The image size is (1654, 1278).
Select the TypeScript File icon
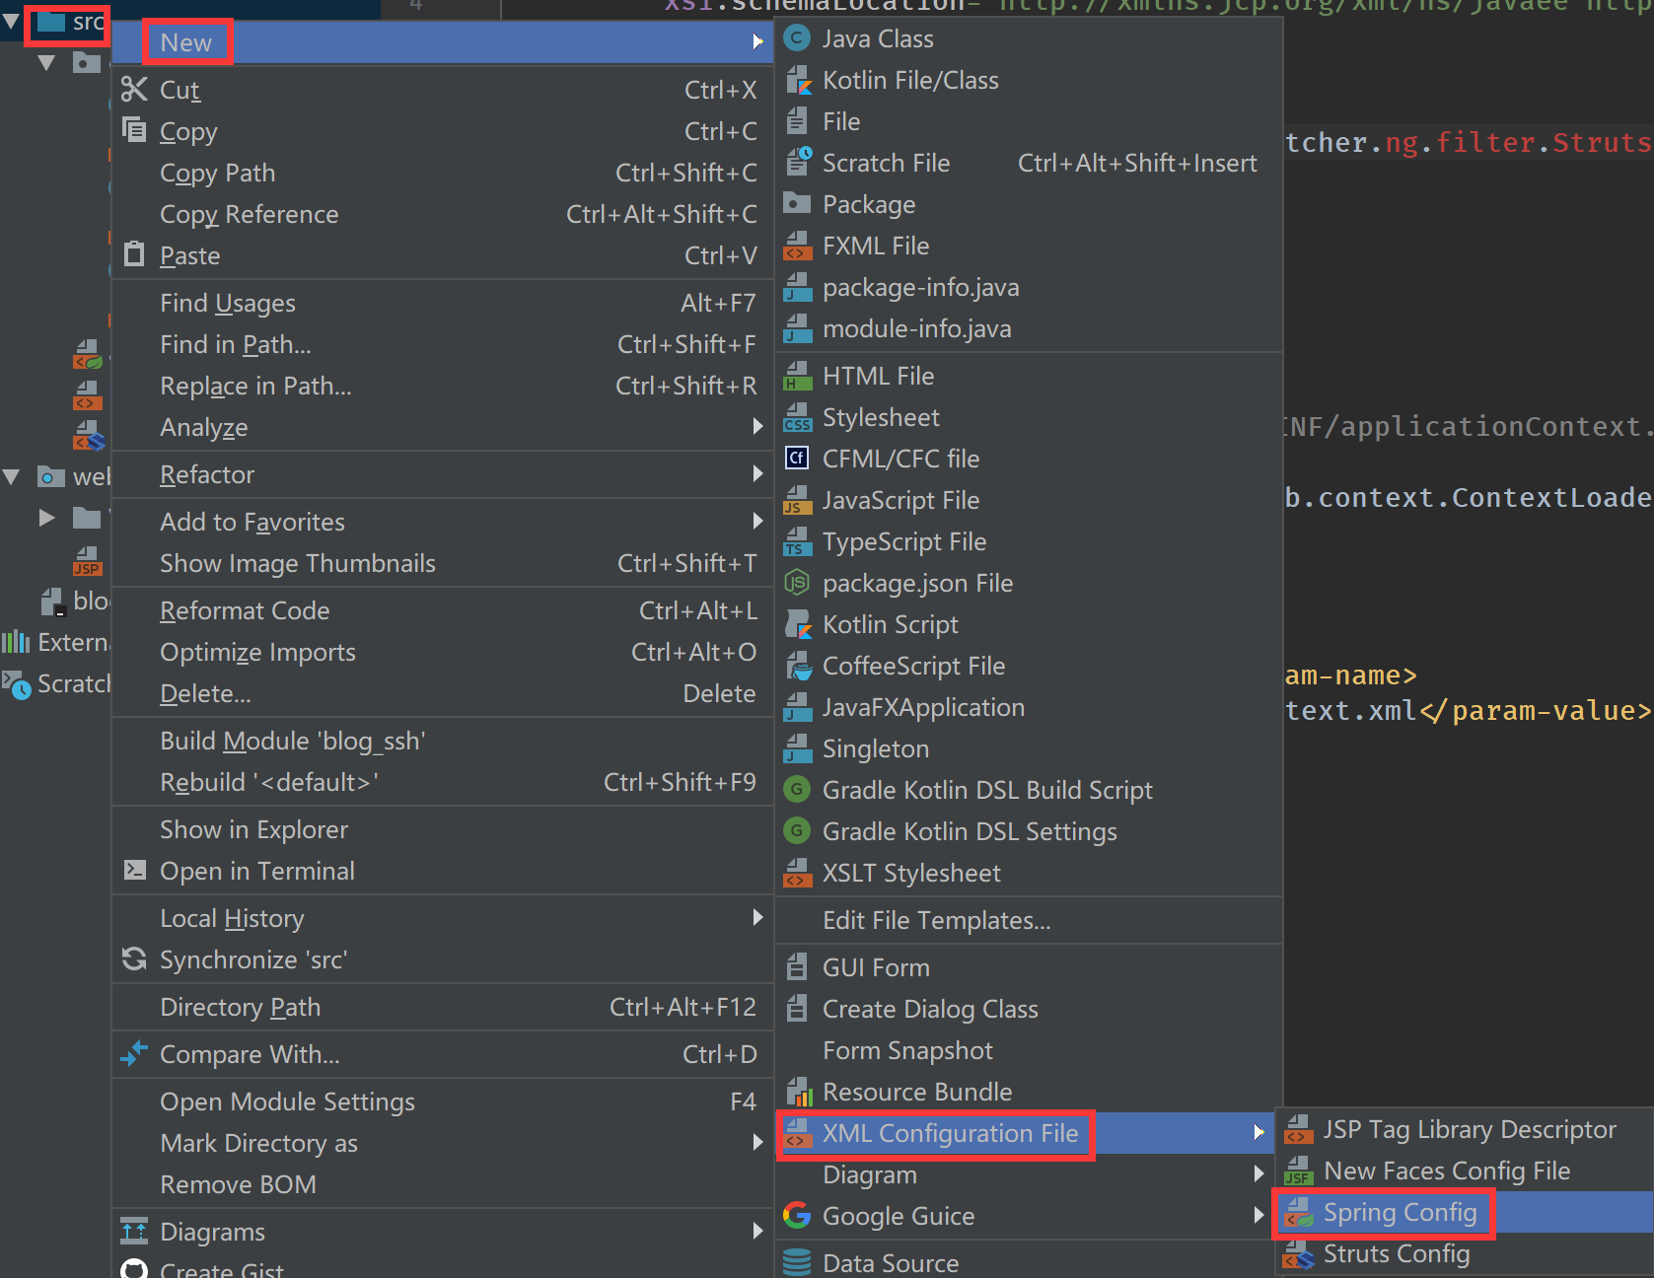tap(797, 541)
